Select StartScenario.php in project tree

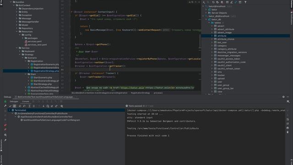click(43, 77)
